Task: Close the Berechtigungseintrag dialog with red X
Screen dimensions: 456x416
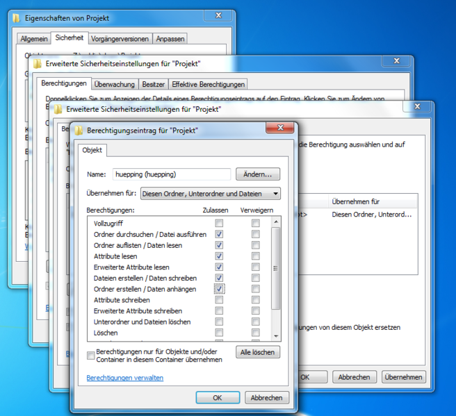Action: 280,128
